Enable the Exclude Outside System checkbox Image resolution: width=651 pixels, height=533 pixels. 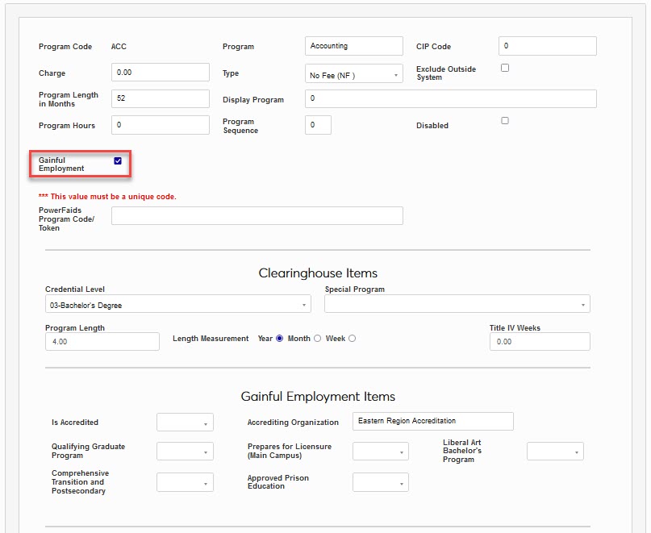tap(505, 68)
